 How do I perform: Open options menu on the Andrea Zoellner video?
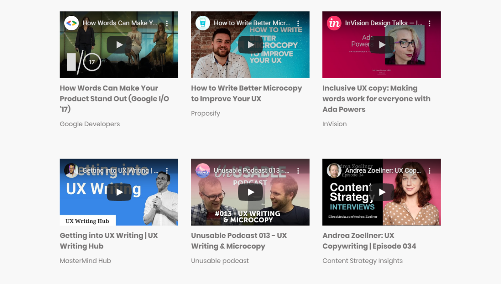coord(429,170)
